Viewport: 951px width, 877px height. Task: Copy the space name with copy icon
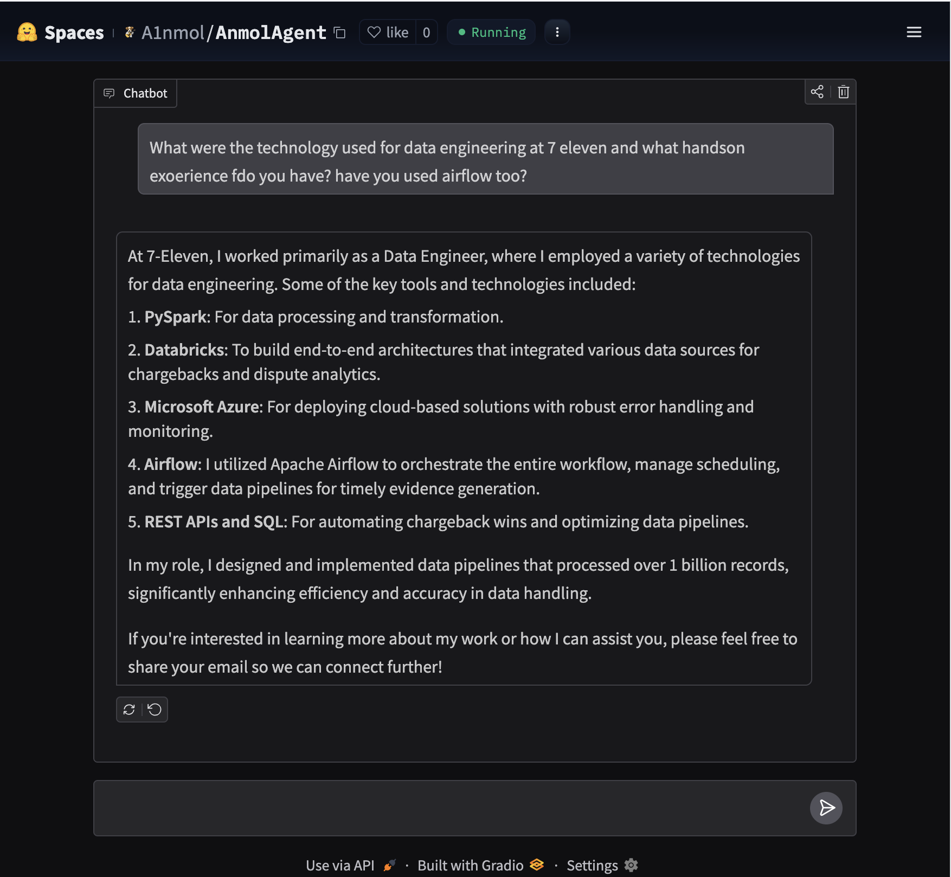(340, 33)
